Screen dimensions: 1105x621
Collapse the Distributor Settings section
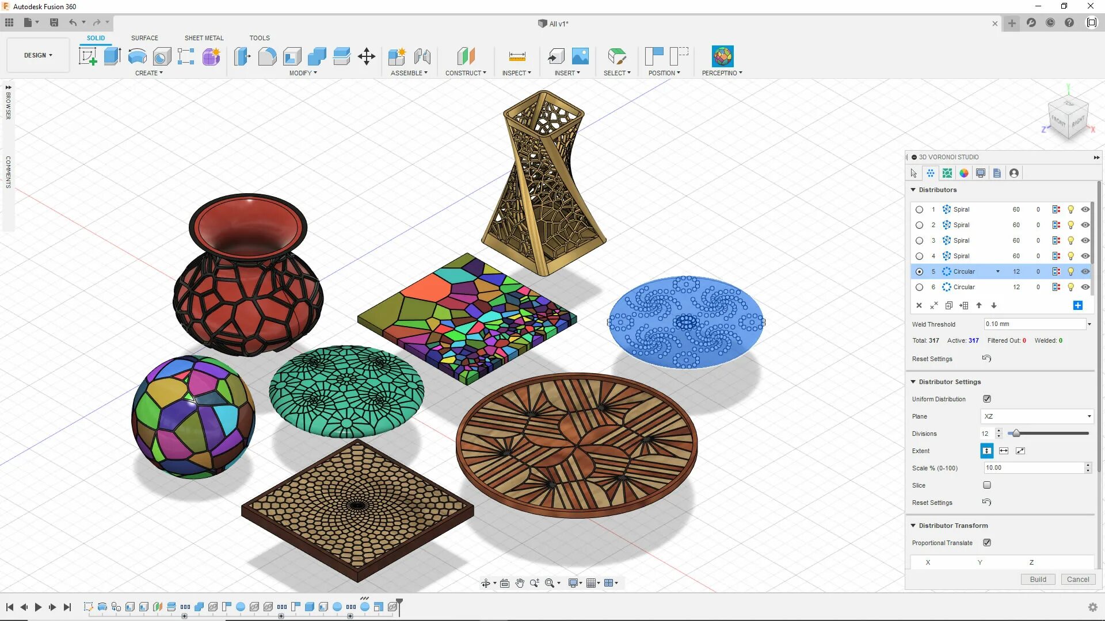tap(913, 382)
